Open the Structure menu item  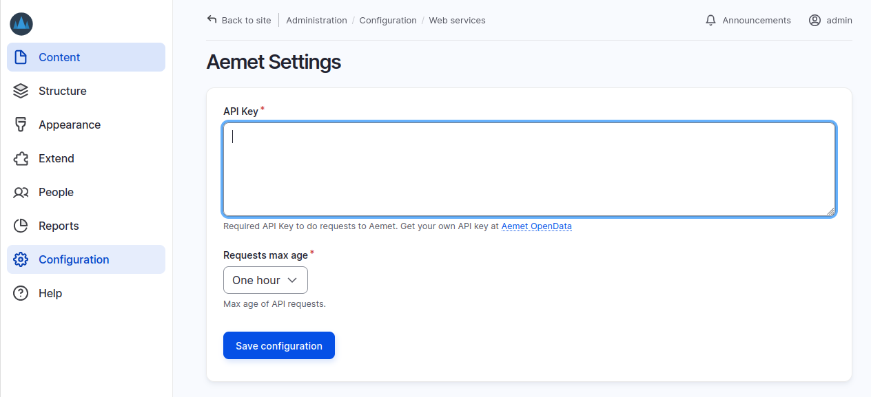point(86,91)
